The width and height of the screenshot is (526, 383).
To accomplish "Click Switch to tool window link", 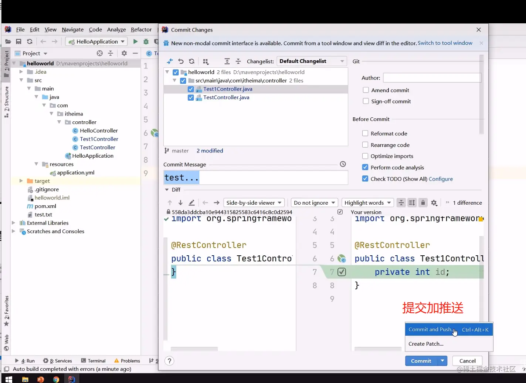I will [445, 43].
